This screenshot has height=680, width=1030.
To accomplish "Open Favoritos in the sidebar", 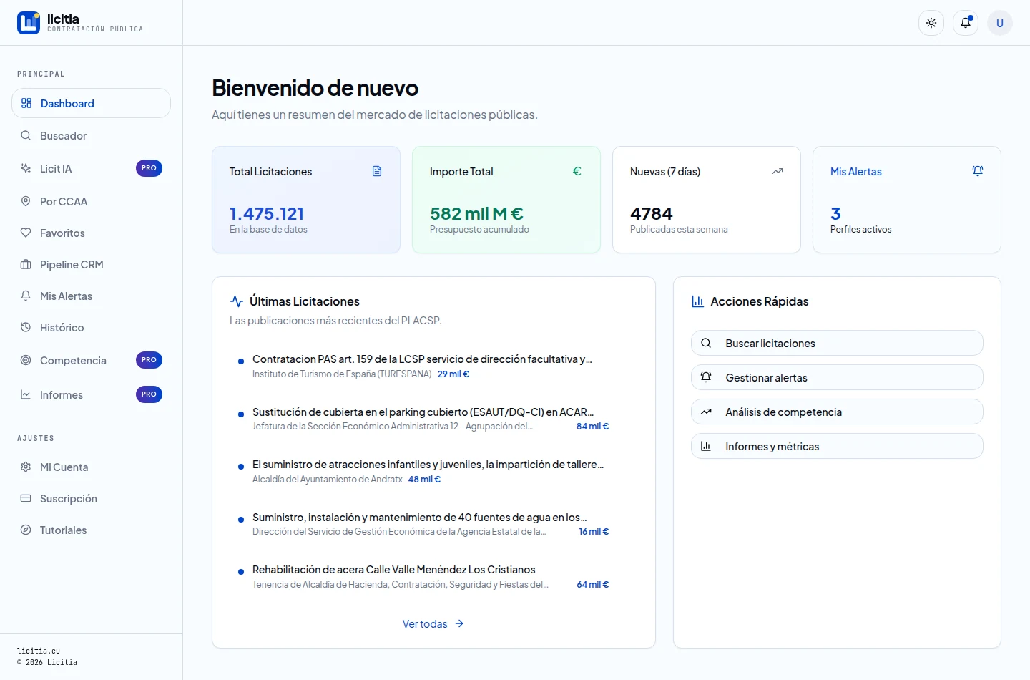I will (x=91, y=233).
